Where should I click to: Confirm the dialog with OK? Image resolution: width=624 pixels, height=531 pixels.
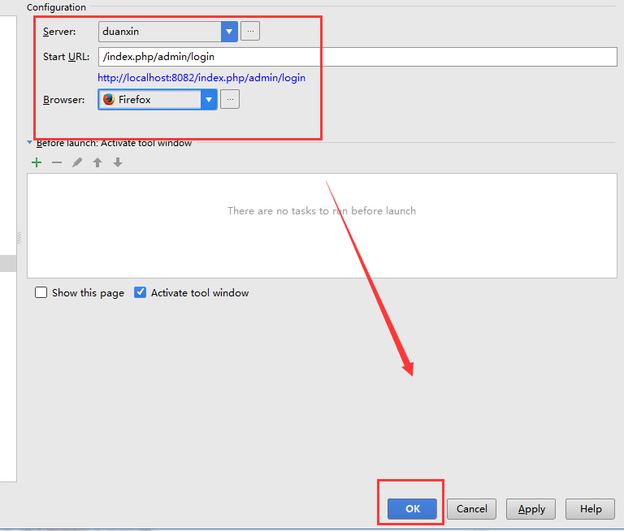[x=412, y=509]
